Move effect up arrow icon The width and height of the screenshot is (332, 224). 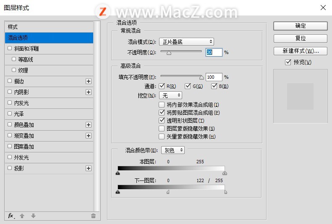click(x=22, y=216)
